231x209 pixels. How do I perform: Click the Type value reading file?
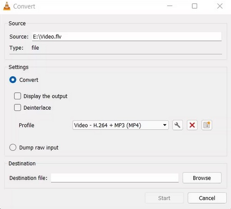point(35,48)
